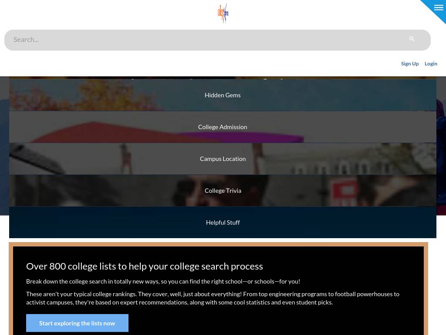This screenshot has width=446, height=335.
Task: Click the Break down the college search sentence
Action: pos(163,281)
